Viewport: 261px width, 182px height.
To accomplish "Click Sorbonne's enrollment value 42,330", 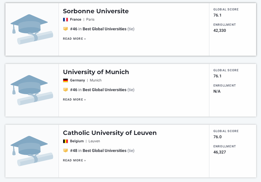I will point(220,31).
